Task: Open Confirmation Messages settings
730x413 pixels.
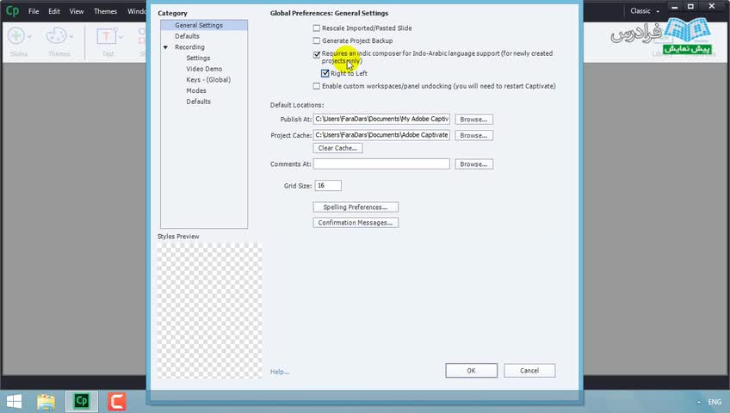Action: point(356,223)
